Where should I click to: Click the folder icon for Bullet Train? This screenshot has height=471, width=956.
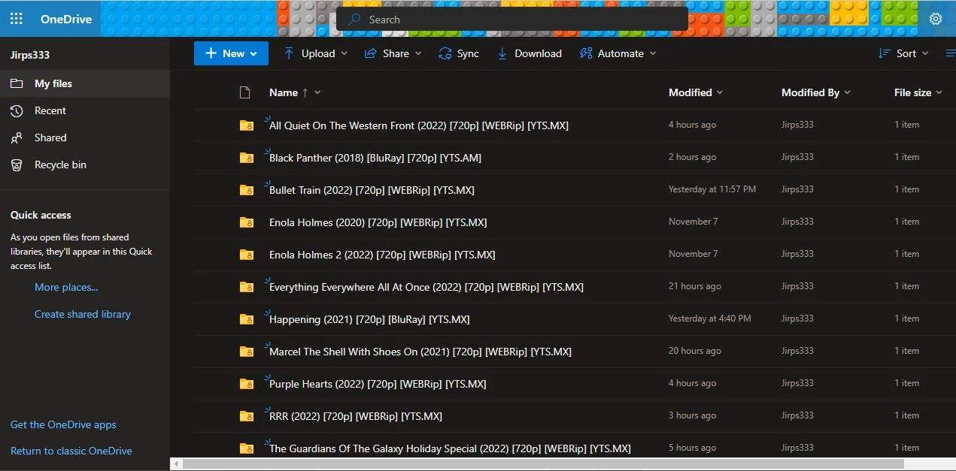pos(246,190)
